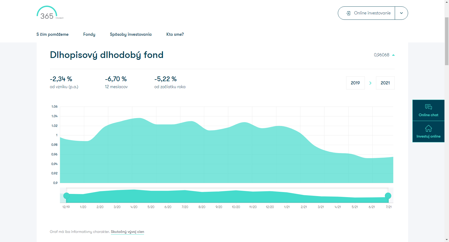Click the teal arrow between 2019 and 2021
449x242 pixels.
click(370, 83)
